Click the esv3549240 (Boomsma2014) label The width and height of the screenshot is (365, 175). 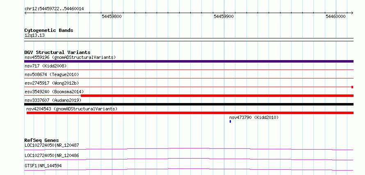(54, 92)
